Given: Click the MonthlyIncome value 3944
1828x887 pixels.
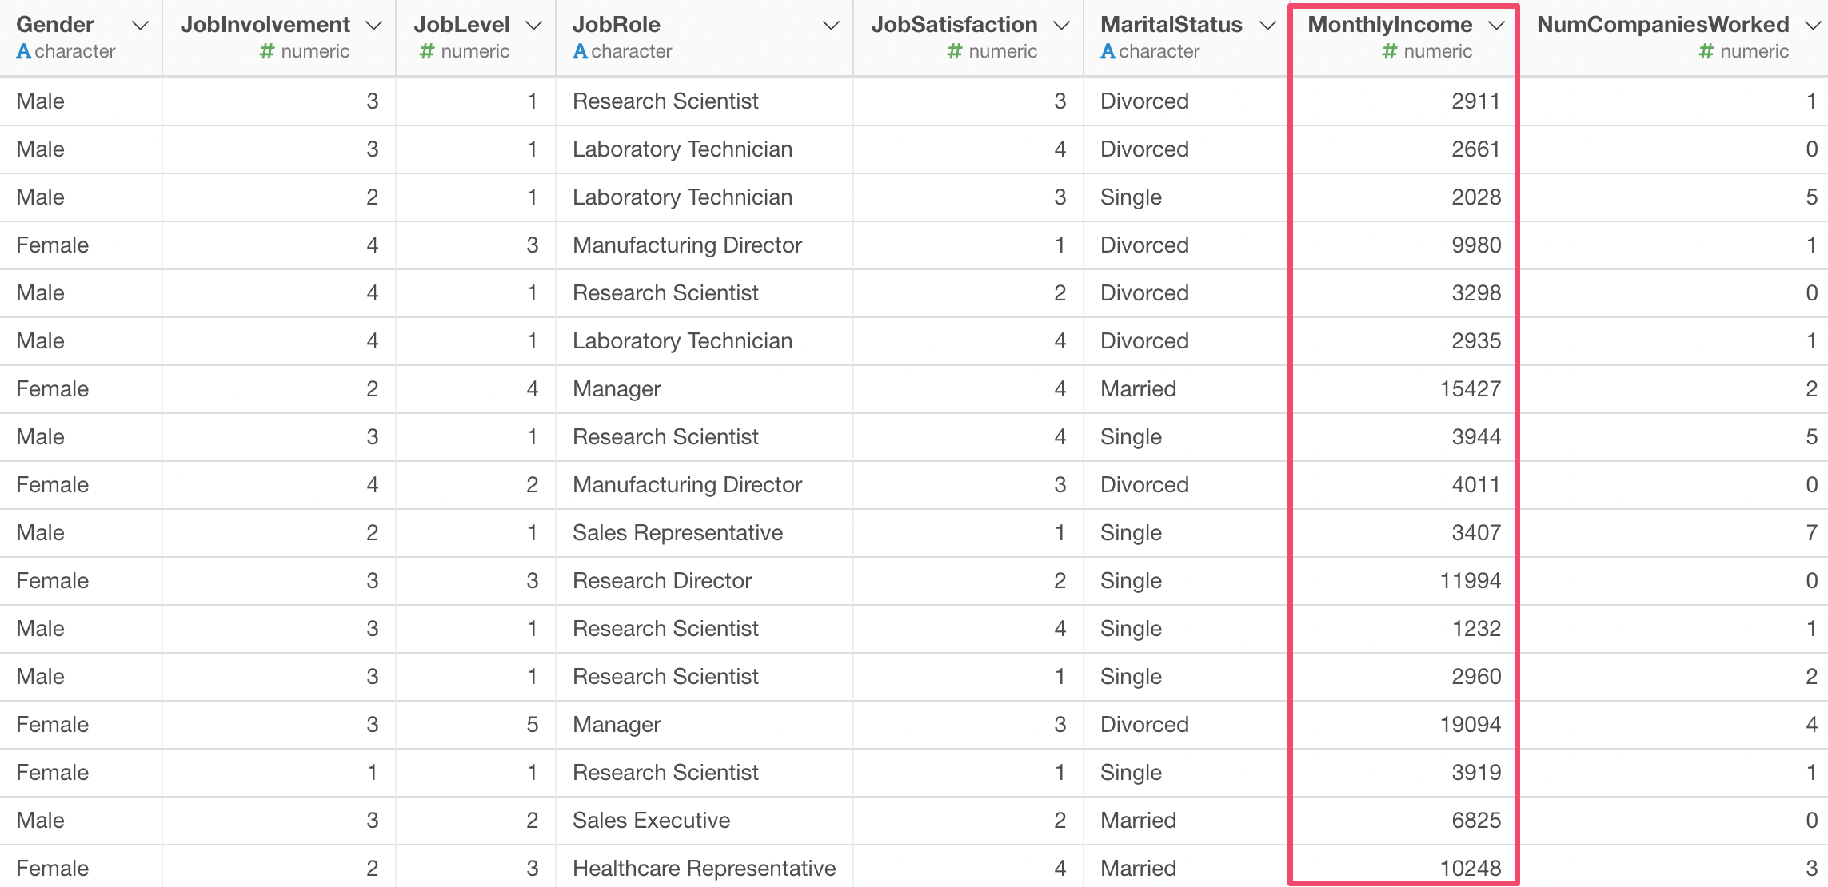Looking at the screenshot, I should 1476,437.
